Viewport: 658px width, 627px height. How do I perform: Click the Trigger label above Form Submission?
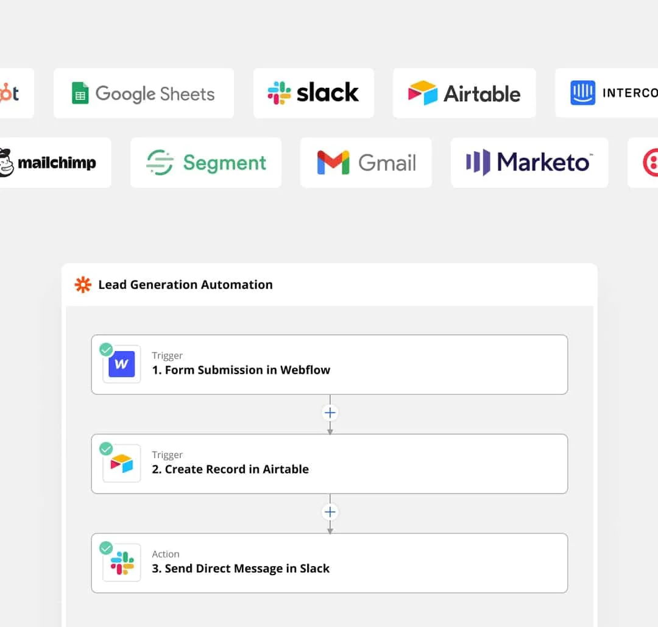click(x=168, y=355)
